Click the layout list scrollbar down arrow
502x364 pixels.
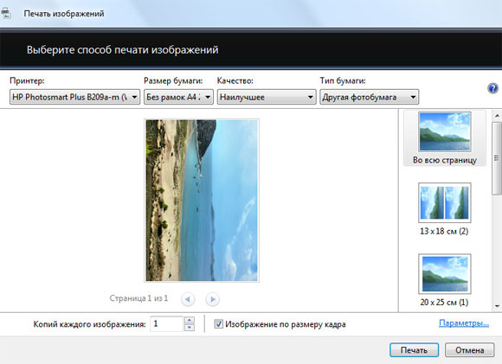click(497, 306)
